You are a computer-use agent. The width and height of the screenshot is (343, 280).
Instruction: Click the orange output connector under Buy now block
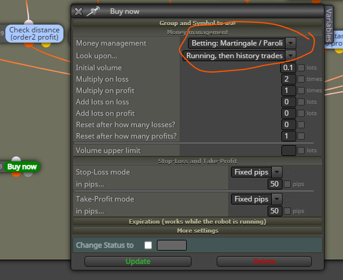coord(16,174)
